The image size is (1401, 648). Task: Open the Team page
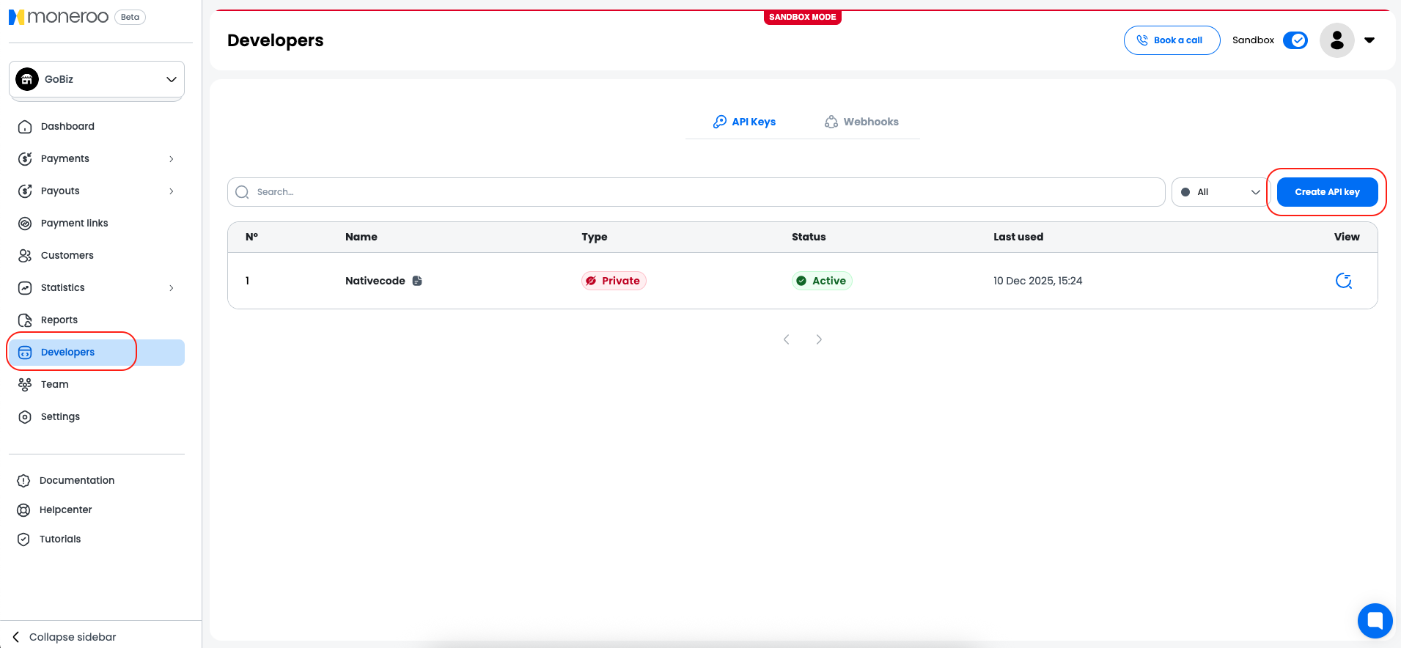54,384
